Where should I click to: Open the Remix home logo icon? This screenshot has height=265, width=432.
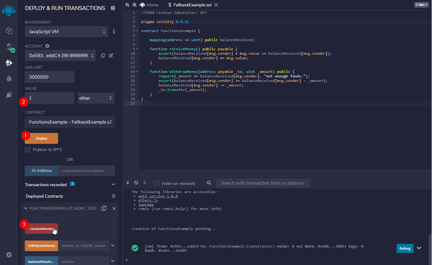(8, 11)
